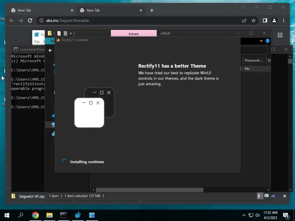Close the second New Tab

(x=141, y=10)
